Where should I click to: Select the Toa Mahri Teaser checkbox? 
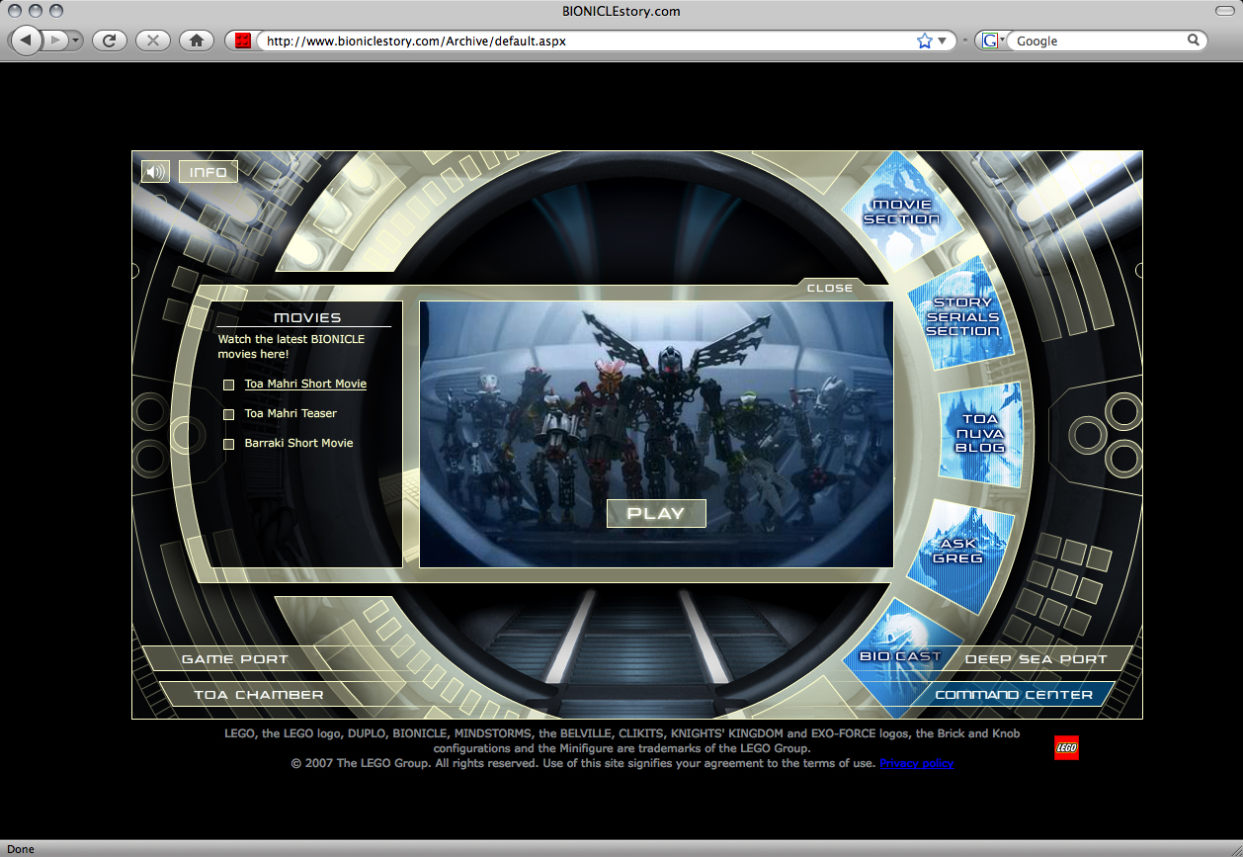228,414
